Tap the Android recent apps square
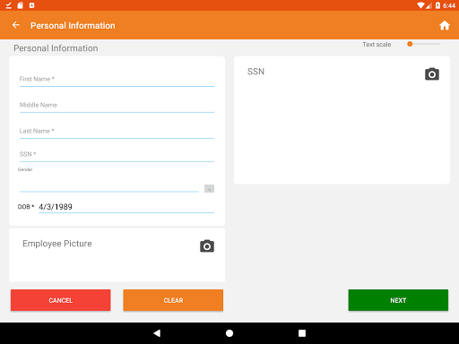Screen dimensions: 459x344 click(302, 333)
